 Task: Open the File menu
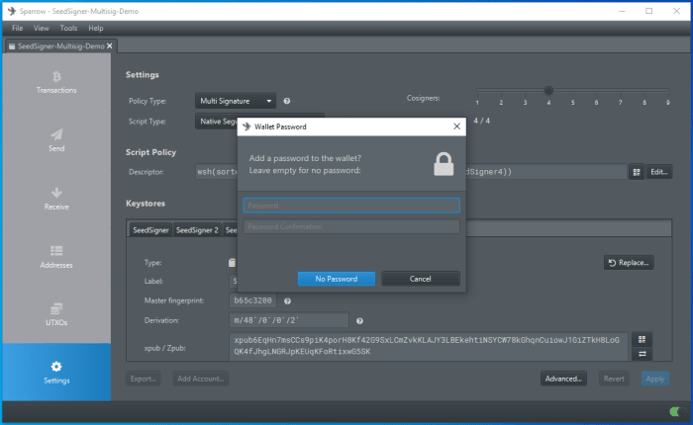point(18,29)
